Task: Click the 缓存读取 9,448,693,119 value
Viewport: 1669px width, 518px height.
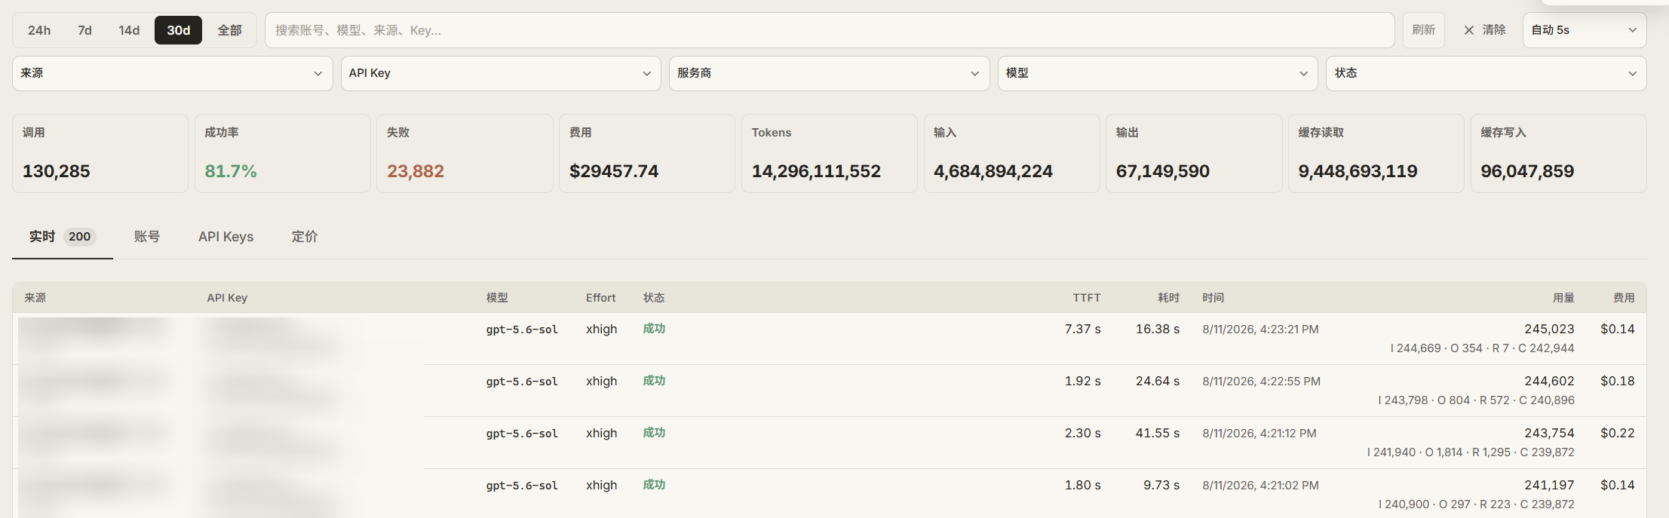Action: (x=1358, y=171)
